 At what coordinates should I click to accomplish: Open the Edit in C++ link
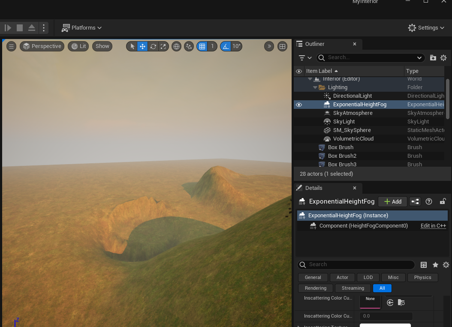(x=433, y=226)
